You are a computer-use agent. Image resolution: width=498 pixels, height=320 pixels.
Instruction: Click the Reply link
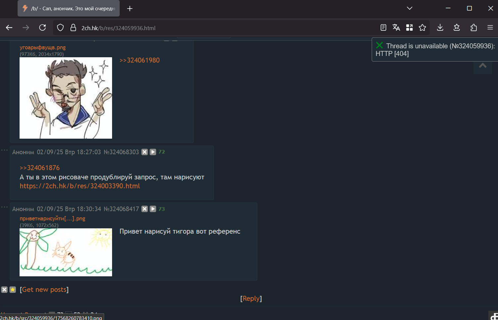pos(251,298)
